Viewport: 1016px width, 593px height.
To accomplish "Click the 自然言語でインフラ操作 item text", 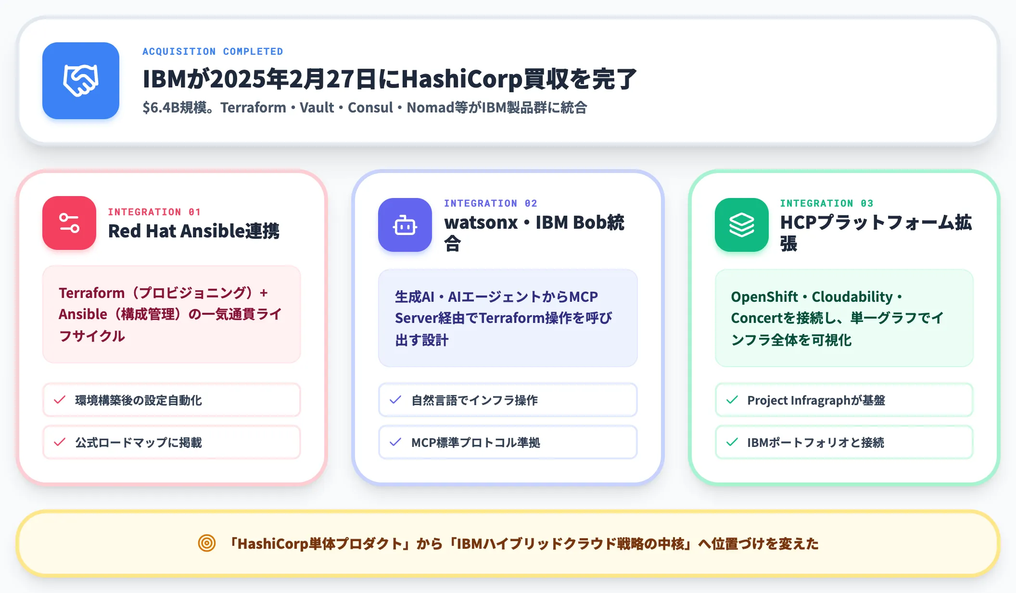I will (x=474, y=400).
